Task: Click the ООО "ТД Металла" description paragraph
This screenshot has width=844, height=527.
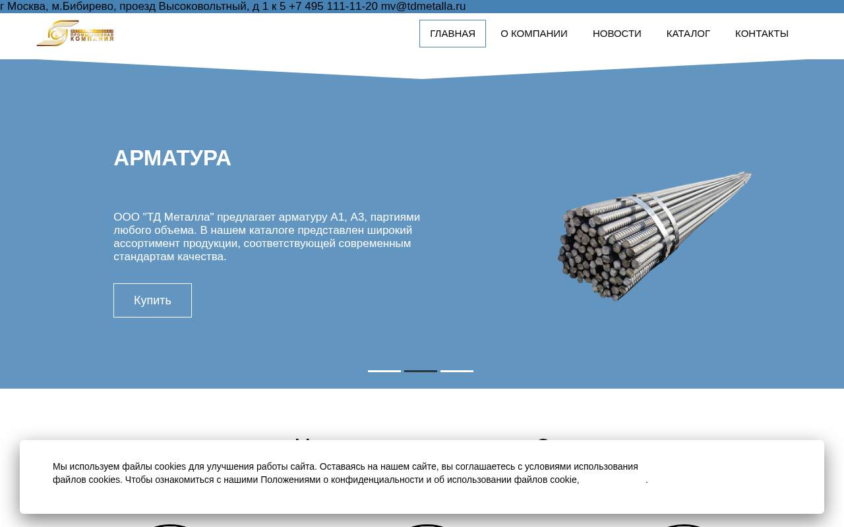Action: (x=267, y=236)
